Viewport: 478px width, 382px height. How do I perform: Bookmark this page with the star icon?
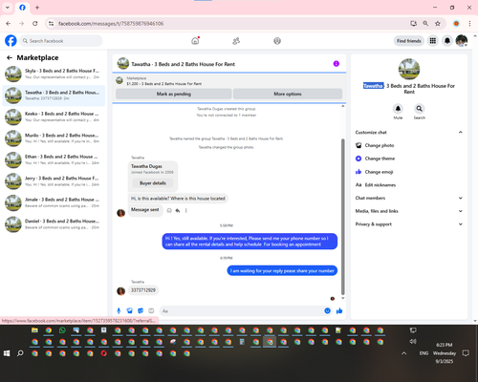[x=438, y=24]
